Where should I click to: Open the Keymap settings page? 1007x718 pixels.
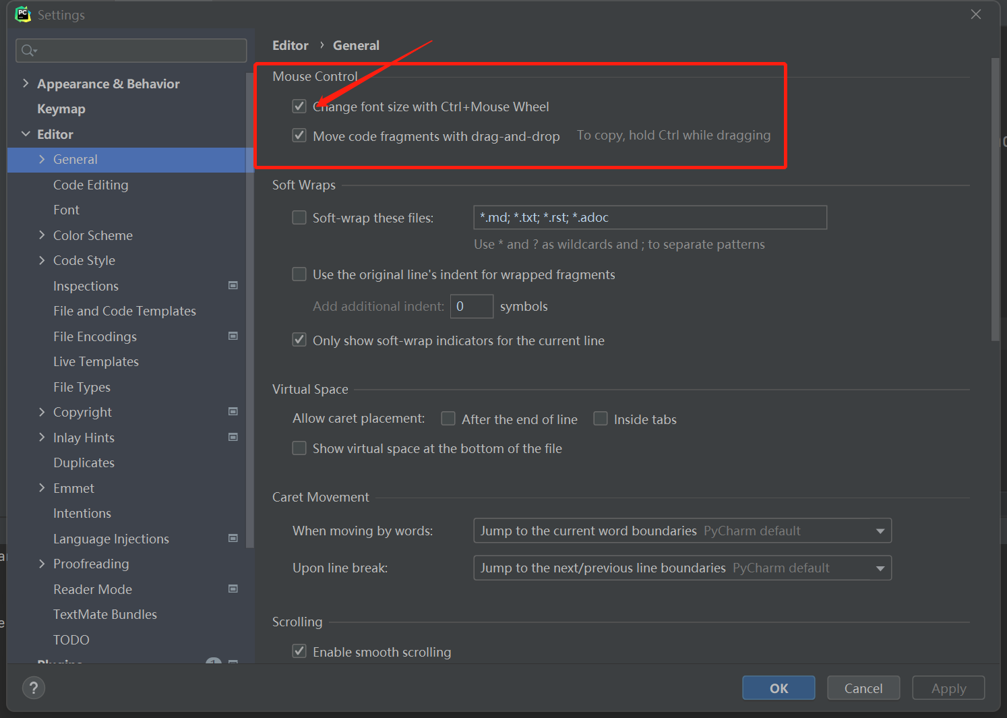pyautogui.click(x=61, y=109)
